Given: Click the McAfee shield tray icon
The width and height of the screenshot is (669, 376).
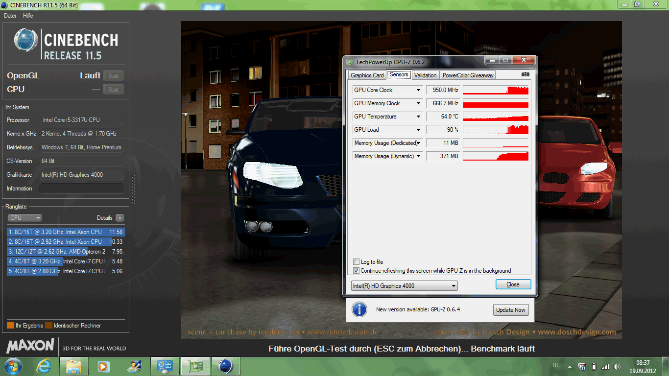Looking at the screenshot, I should (x=582, y=366).
